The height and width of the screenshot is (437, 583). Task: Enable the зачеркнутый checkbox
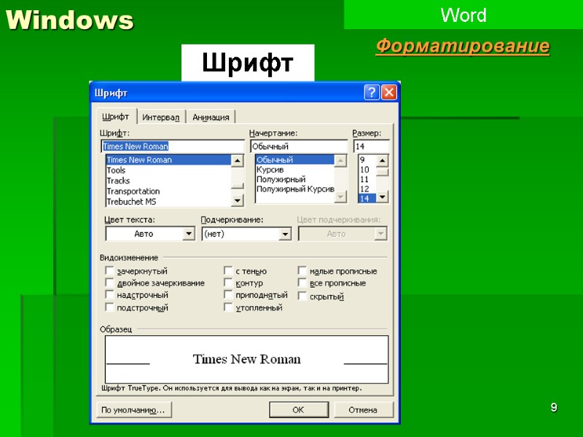[109, 270]
